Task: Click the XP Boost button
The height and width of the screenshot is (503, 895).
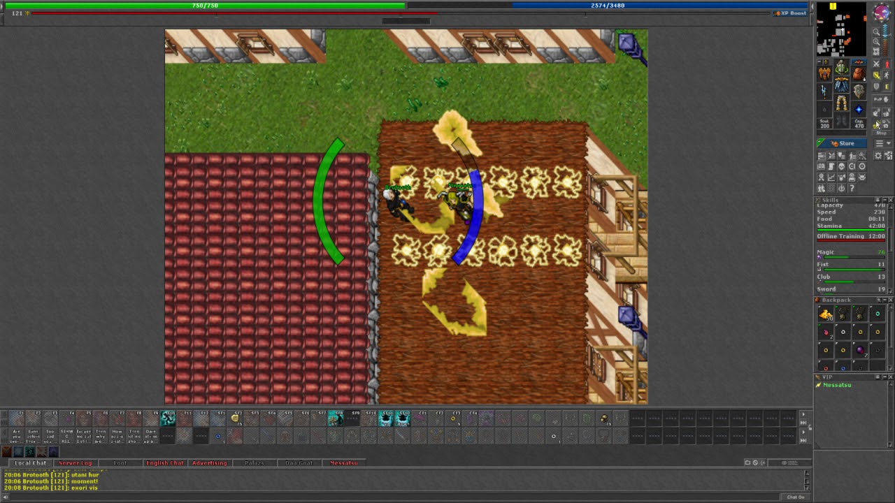Action: point(790,13)
